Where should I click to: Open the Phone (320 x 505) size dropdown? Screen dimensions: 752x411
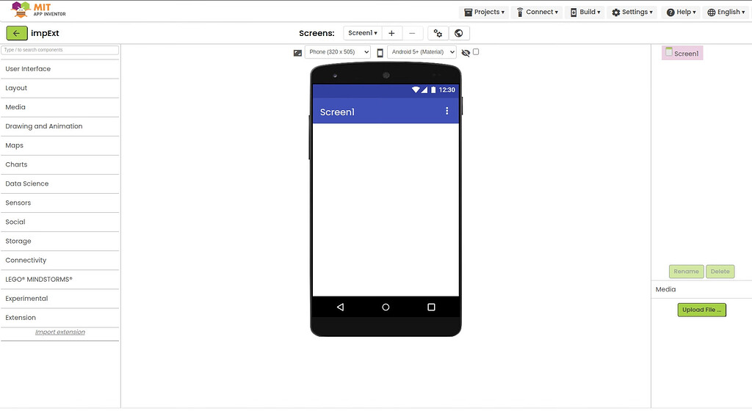coord(338,52)
